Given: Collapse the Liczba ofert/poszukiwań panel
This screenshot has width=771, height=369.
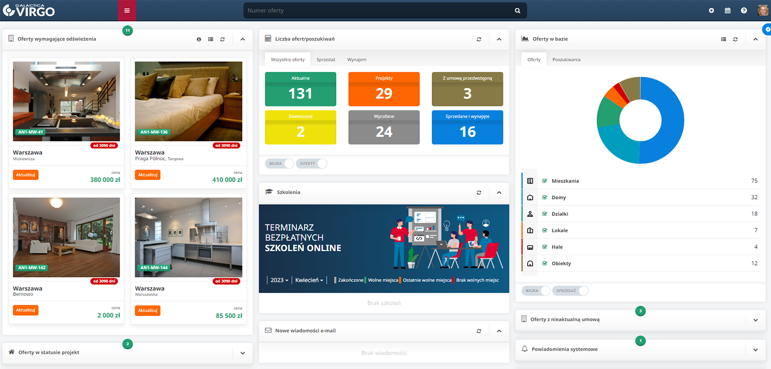Looking at the screenshot, I should [x=499, y=40].
